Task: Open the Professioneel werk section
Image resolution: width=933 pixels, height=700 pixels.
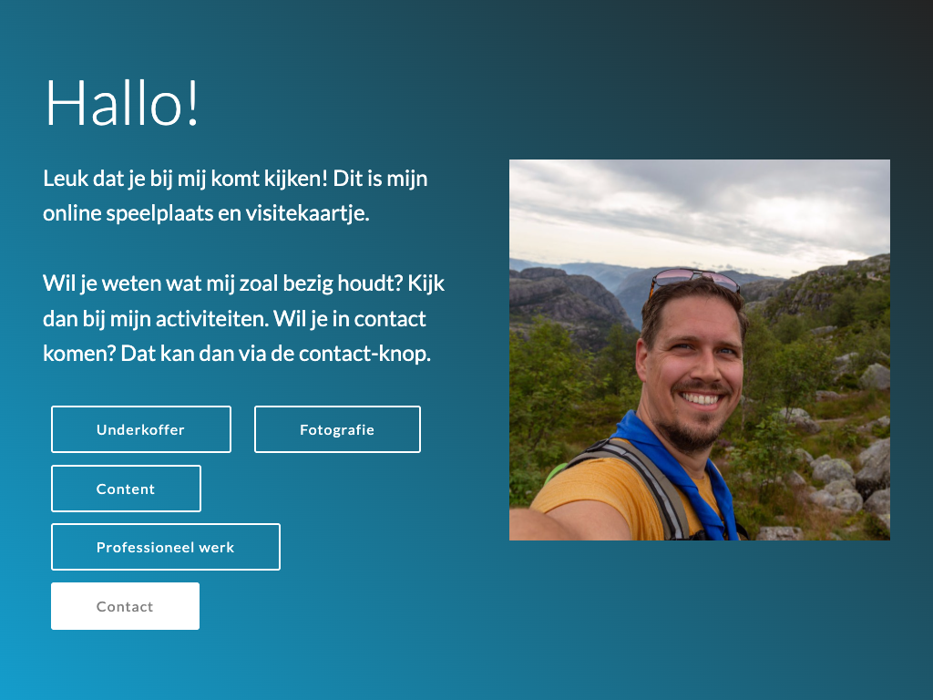Action: click(166, 547)
